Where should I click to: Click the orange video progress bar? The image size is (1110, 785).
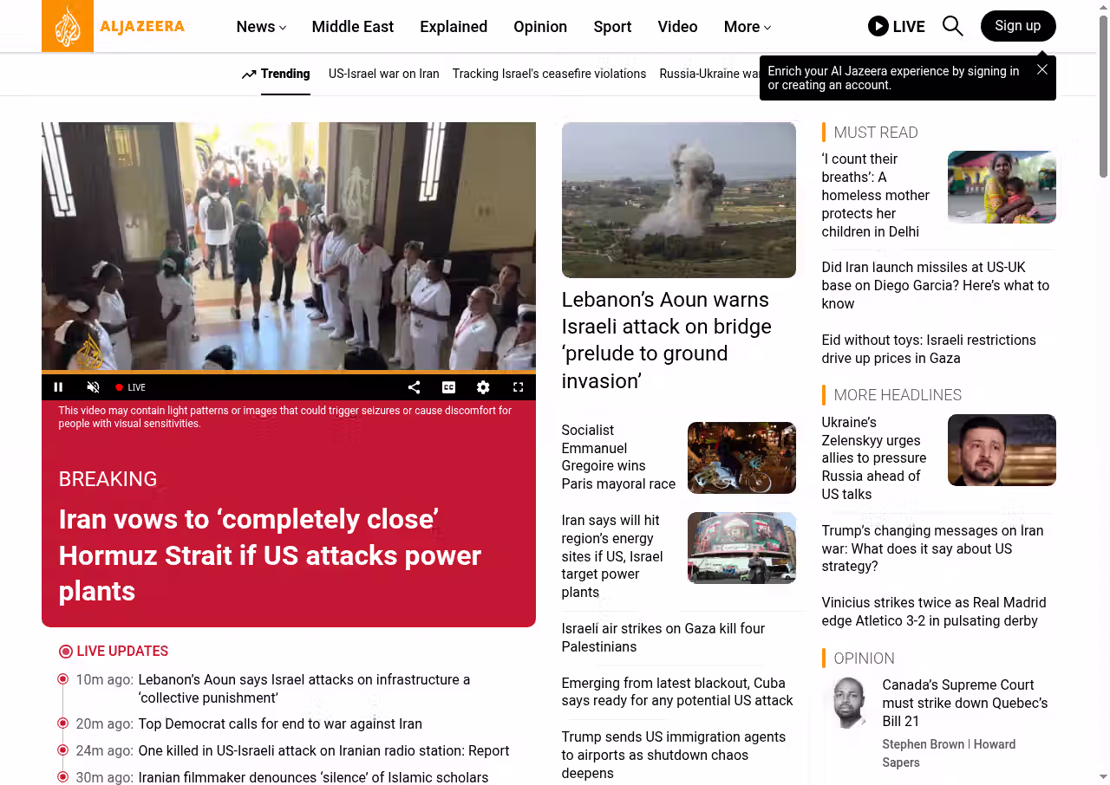pyautogui.click(x=288, y=373)
